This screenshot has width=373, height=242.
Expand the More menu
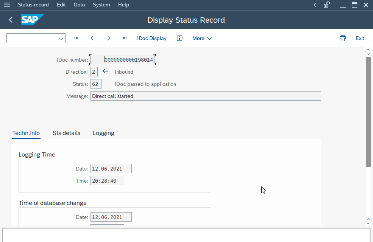(x=202, y=39)
